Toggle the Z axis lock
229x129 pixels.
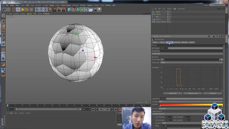point(45,10)
